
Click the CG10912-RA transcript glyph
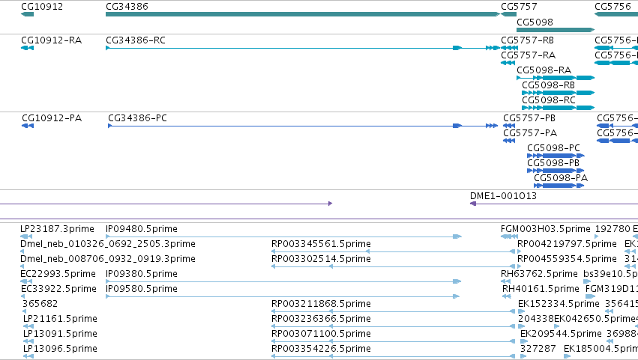(27, 48)
